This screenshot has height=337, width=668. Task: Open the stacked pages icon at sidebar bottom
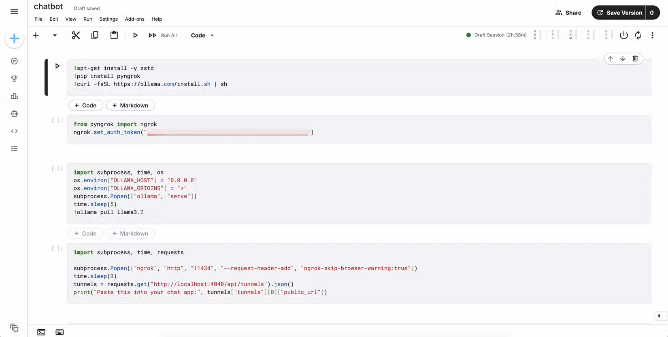pyautogui.click(x=14, y=327)
